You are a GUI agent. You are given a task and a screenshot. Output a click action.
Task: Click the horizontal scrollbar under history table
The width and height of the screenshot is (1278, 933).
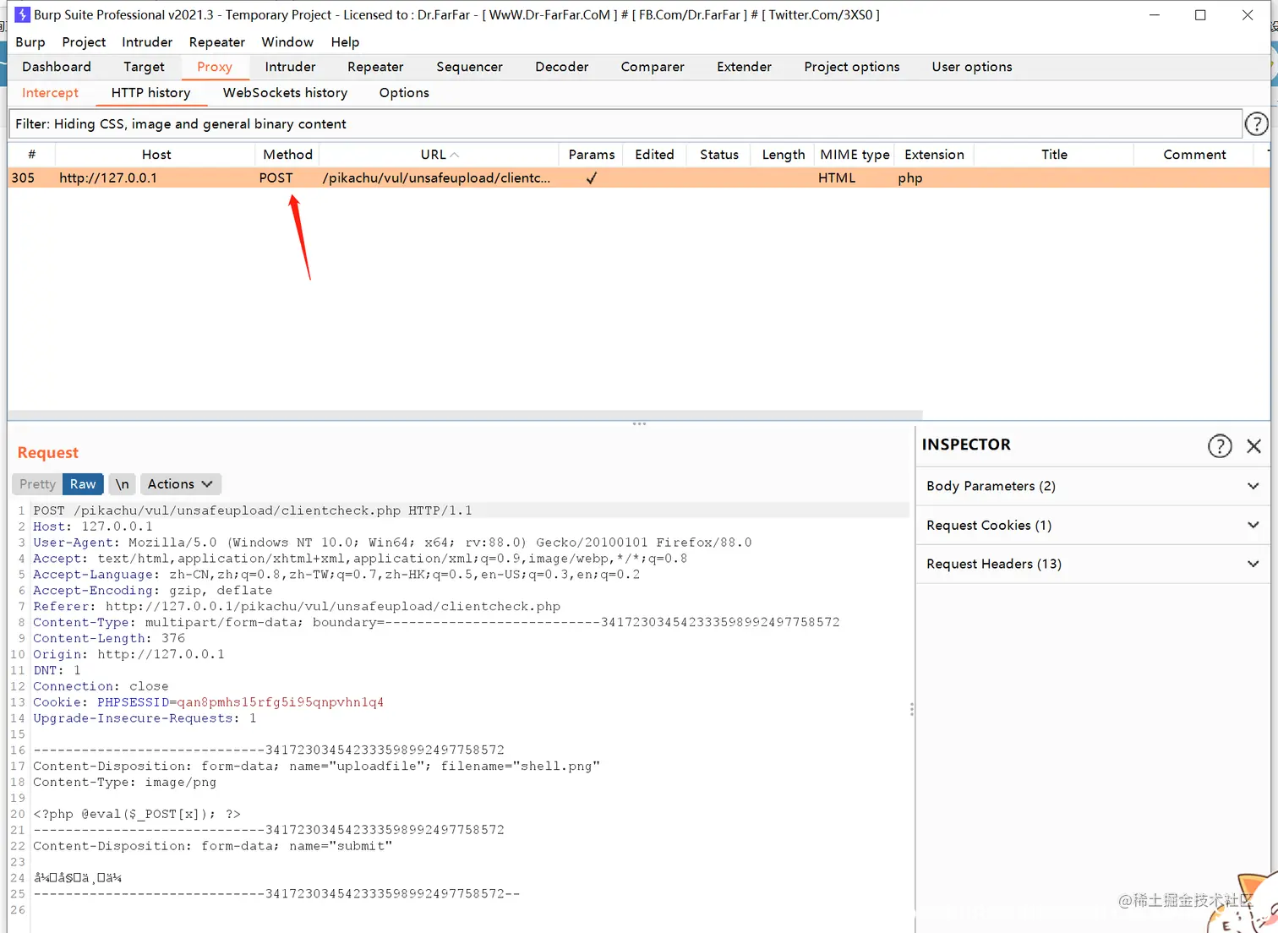tap(465, 415)
